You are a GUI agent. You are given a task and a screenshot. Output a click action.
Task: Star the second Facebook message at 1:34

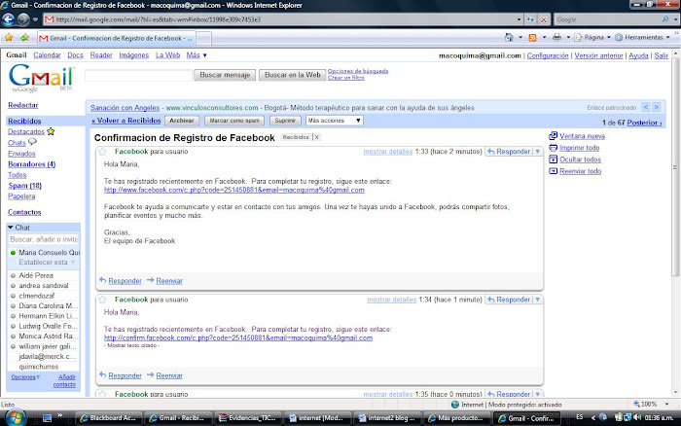point(102,300)
